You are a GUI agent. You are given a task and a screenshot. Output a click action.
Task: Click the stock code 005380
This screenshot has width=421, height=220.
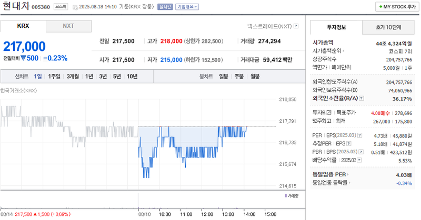(x=41, y=7)
